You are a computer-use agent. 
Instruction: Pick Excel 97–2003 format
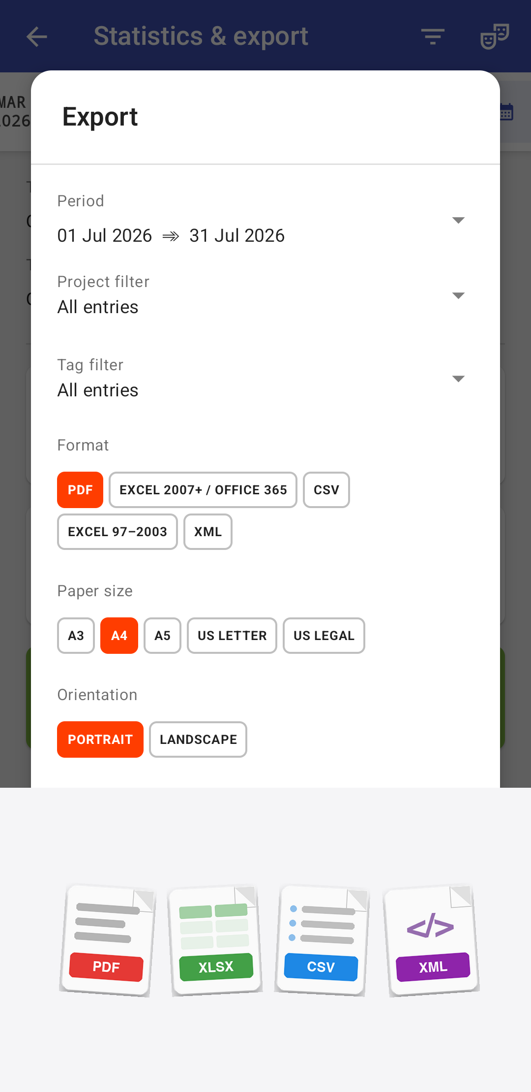(118, 532)
